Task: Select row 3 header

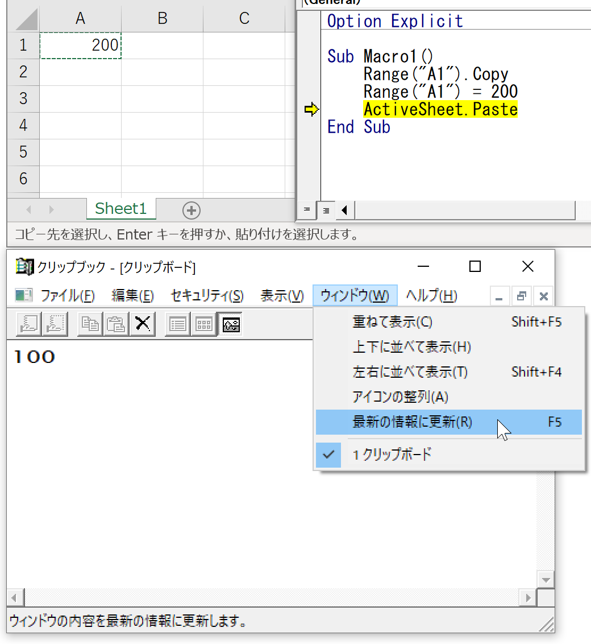Action: [23, 98]
